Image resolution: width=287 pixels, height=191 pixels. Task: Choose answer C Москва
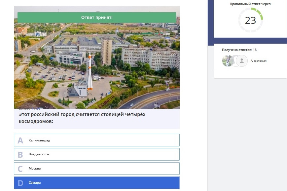point(97,169)
